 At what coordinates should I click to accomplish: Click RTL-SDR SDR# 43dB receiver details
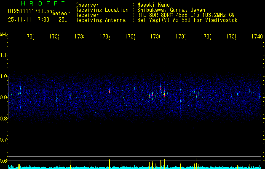click(x=186, y=15)
